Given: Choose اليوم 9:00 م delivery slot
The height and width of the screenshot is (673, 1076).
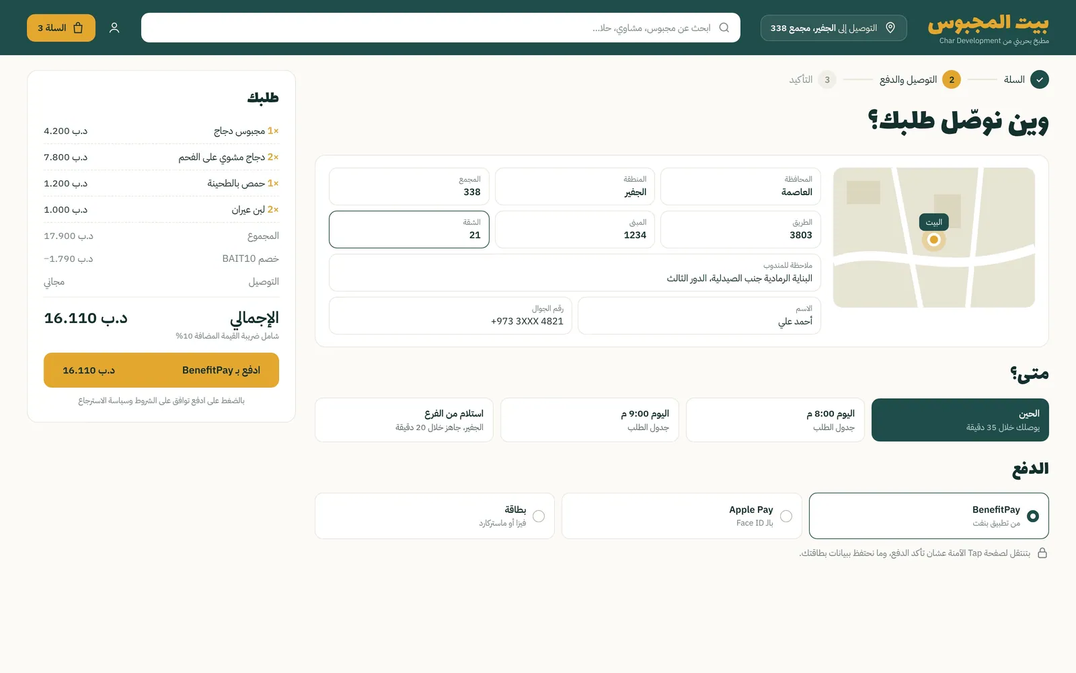Looking at the screenshot, I should (x=590, y=420).
